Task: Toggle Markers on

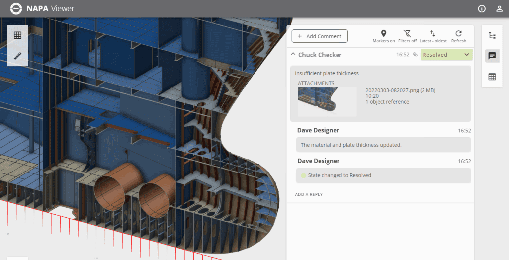Action: pyautogui.click(x=384, y=36)
